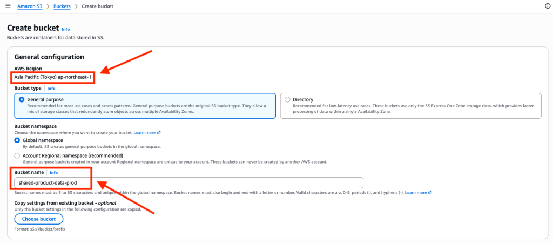Click 'Buckets are containers for data stored in S3.' text
The height and width of the screenshot is (244, 553).
click(56, 37)
